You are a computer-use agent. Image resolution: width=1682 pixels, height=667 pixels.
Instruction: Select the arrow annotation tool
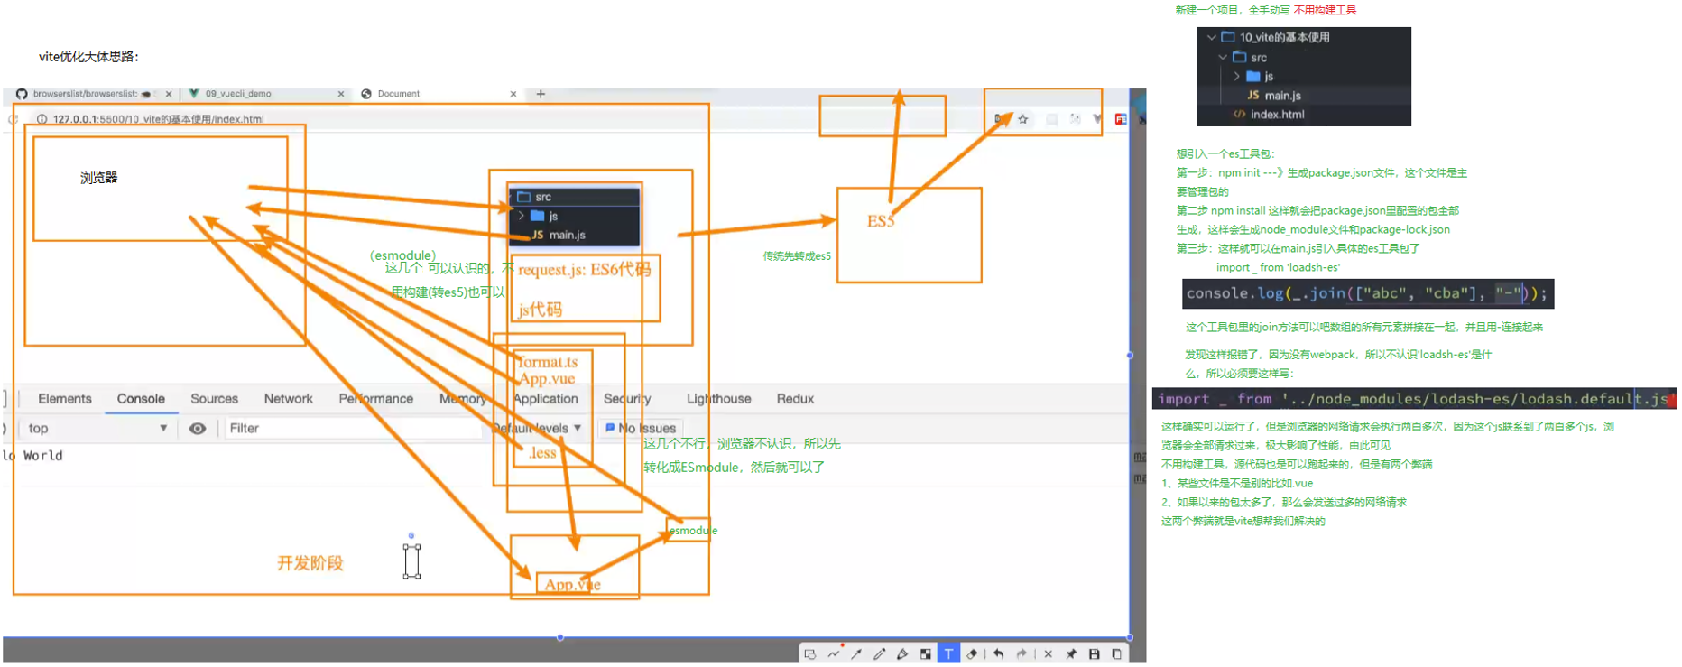856,654
